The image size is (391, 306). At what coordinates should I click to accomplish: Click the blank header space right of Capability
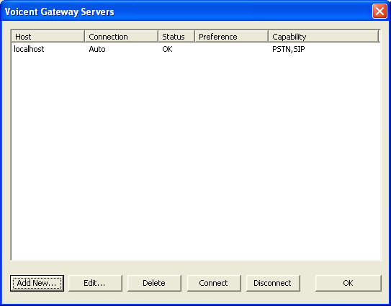[x=379, y=37]
